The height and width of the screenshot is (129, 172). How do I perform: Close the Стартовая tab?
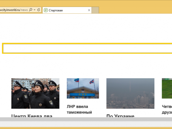coord(89,10)
